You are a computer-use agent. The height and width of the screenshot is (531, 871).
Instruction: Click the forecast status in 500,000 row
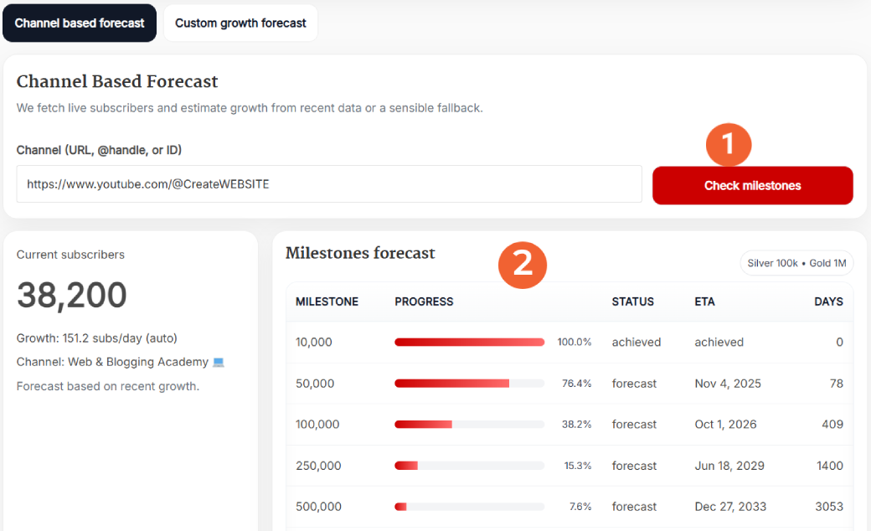coord(634,507)
